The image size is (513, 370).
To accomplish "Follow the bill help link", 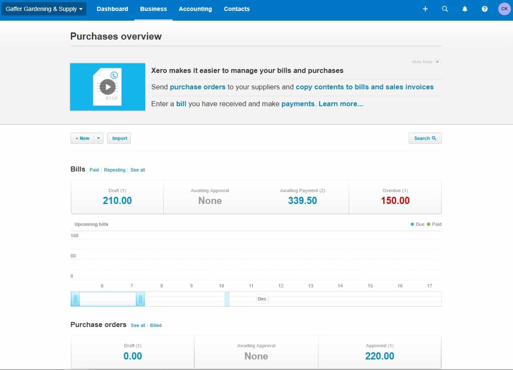I will tap(181, 104).
